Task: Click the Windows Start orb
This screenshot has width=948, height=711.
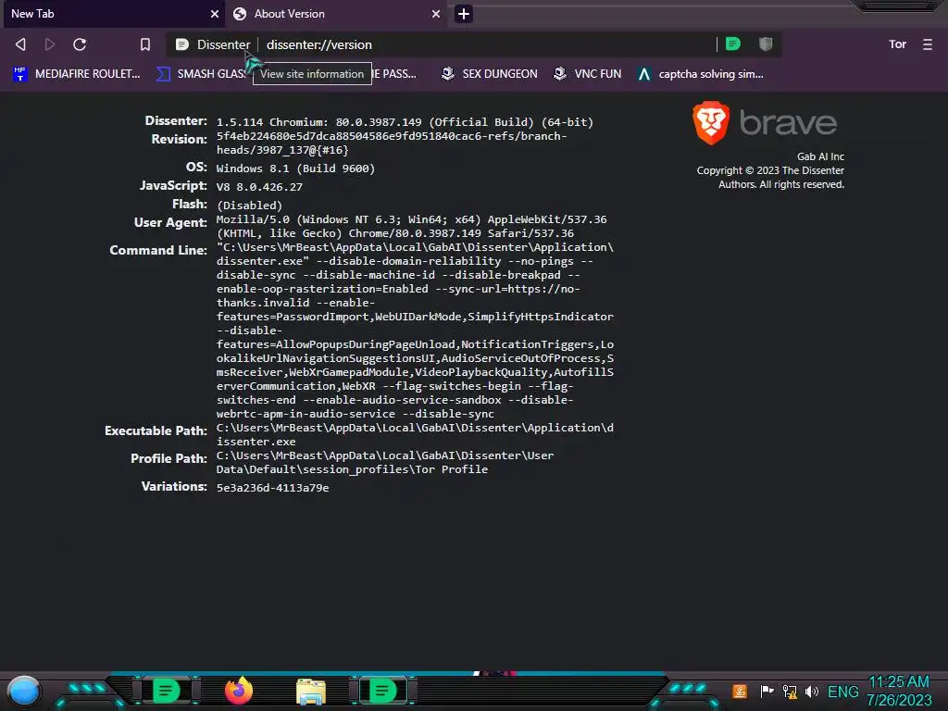Action: (23, 691)
